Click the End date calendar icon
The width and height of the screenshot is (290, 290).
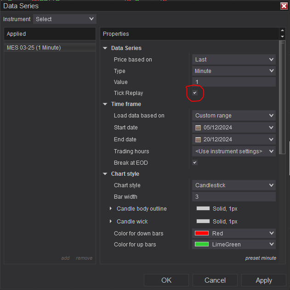(x=198, y=139)
